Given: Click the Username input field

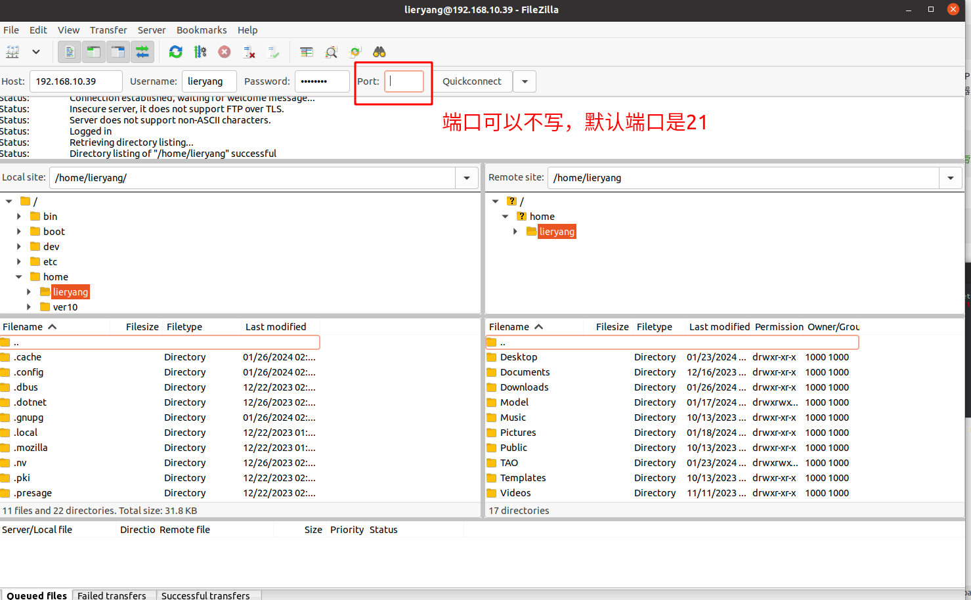Looking at the screenshot, I should (x=209, y=81).
